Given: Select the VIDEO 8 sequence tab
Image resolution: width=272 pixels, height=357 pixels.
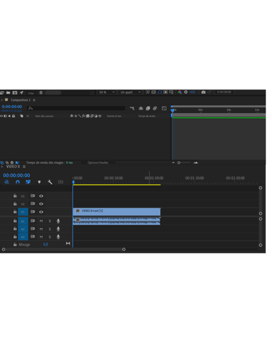Looking at the screenshot, I should pyautogui.click(x=13, y=167).
